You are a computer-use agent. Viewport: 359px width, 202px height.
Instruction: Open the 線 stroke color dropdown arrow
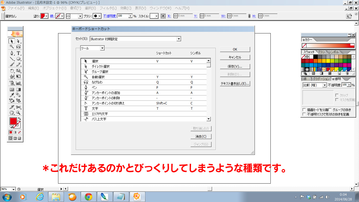coord(62,16)
